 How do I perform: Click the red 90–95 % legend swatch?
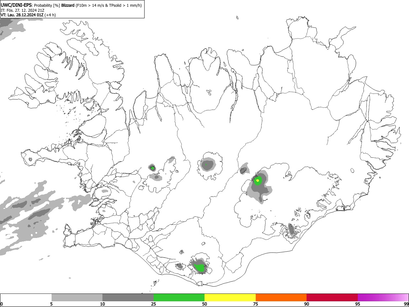(332, 298)
